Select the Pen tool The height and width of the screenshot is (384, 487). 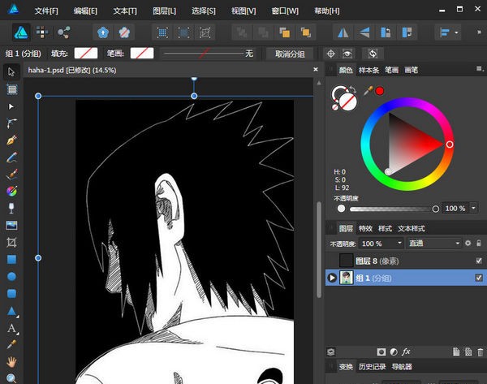tap(11, 140)
